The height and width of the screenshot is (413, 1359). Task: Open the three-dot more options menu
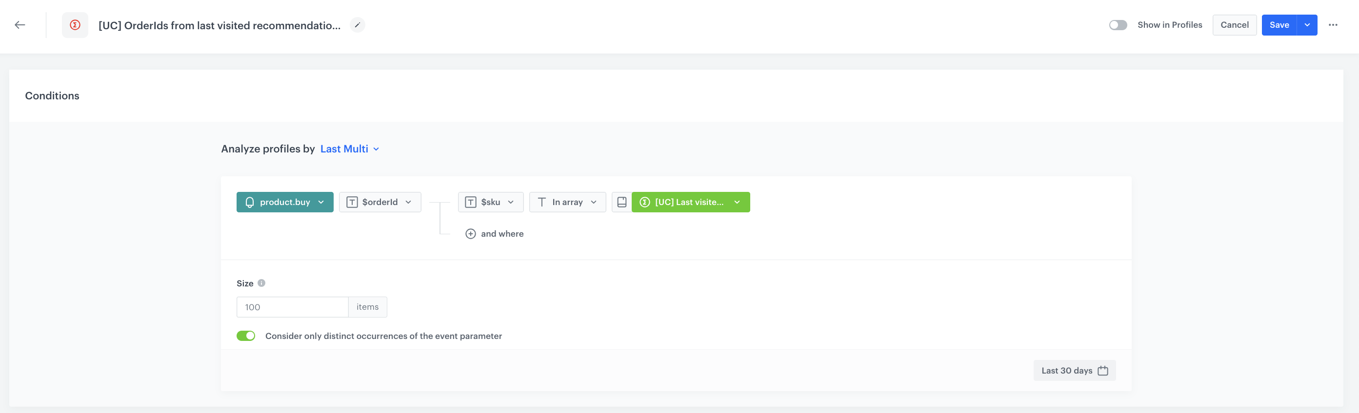(1333, 25)
